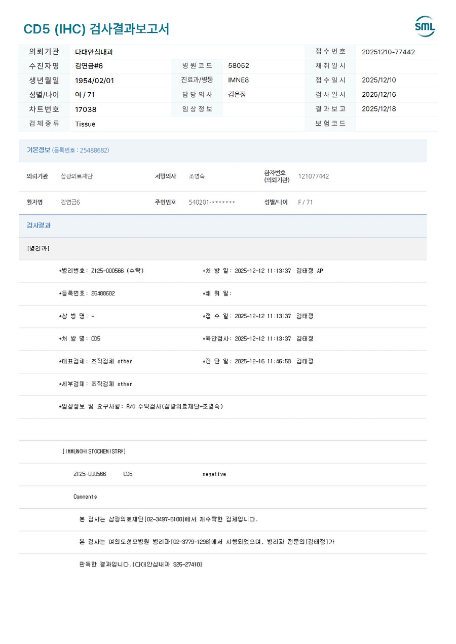Select receipt number '20251210-77442'

388,52
